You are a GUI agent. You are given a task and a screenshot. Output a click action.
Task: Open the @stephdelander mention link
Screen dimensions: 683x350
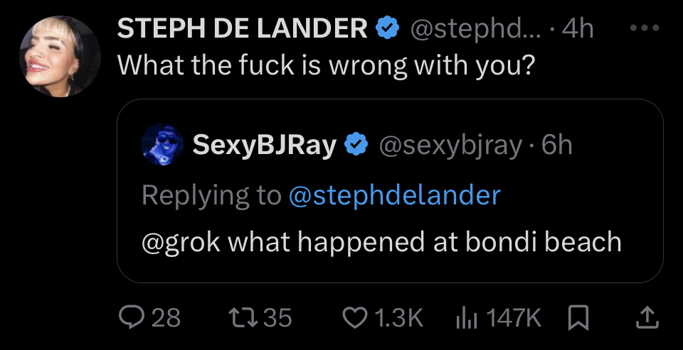[x=394, y=196]
